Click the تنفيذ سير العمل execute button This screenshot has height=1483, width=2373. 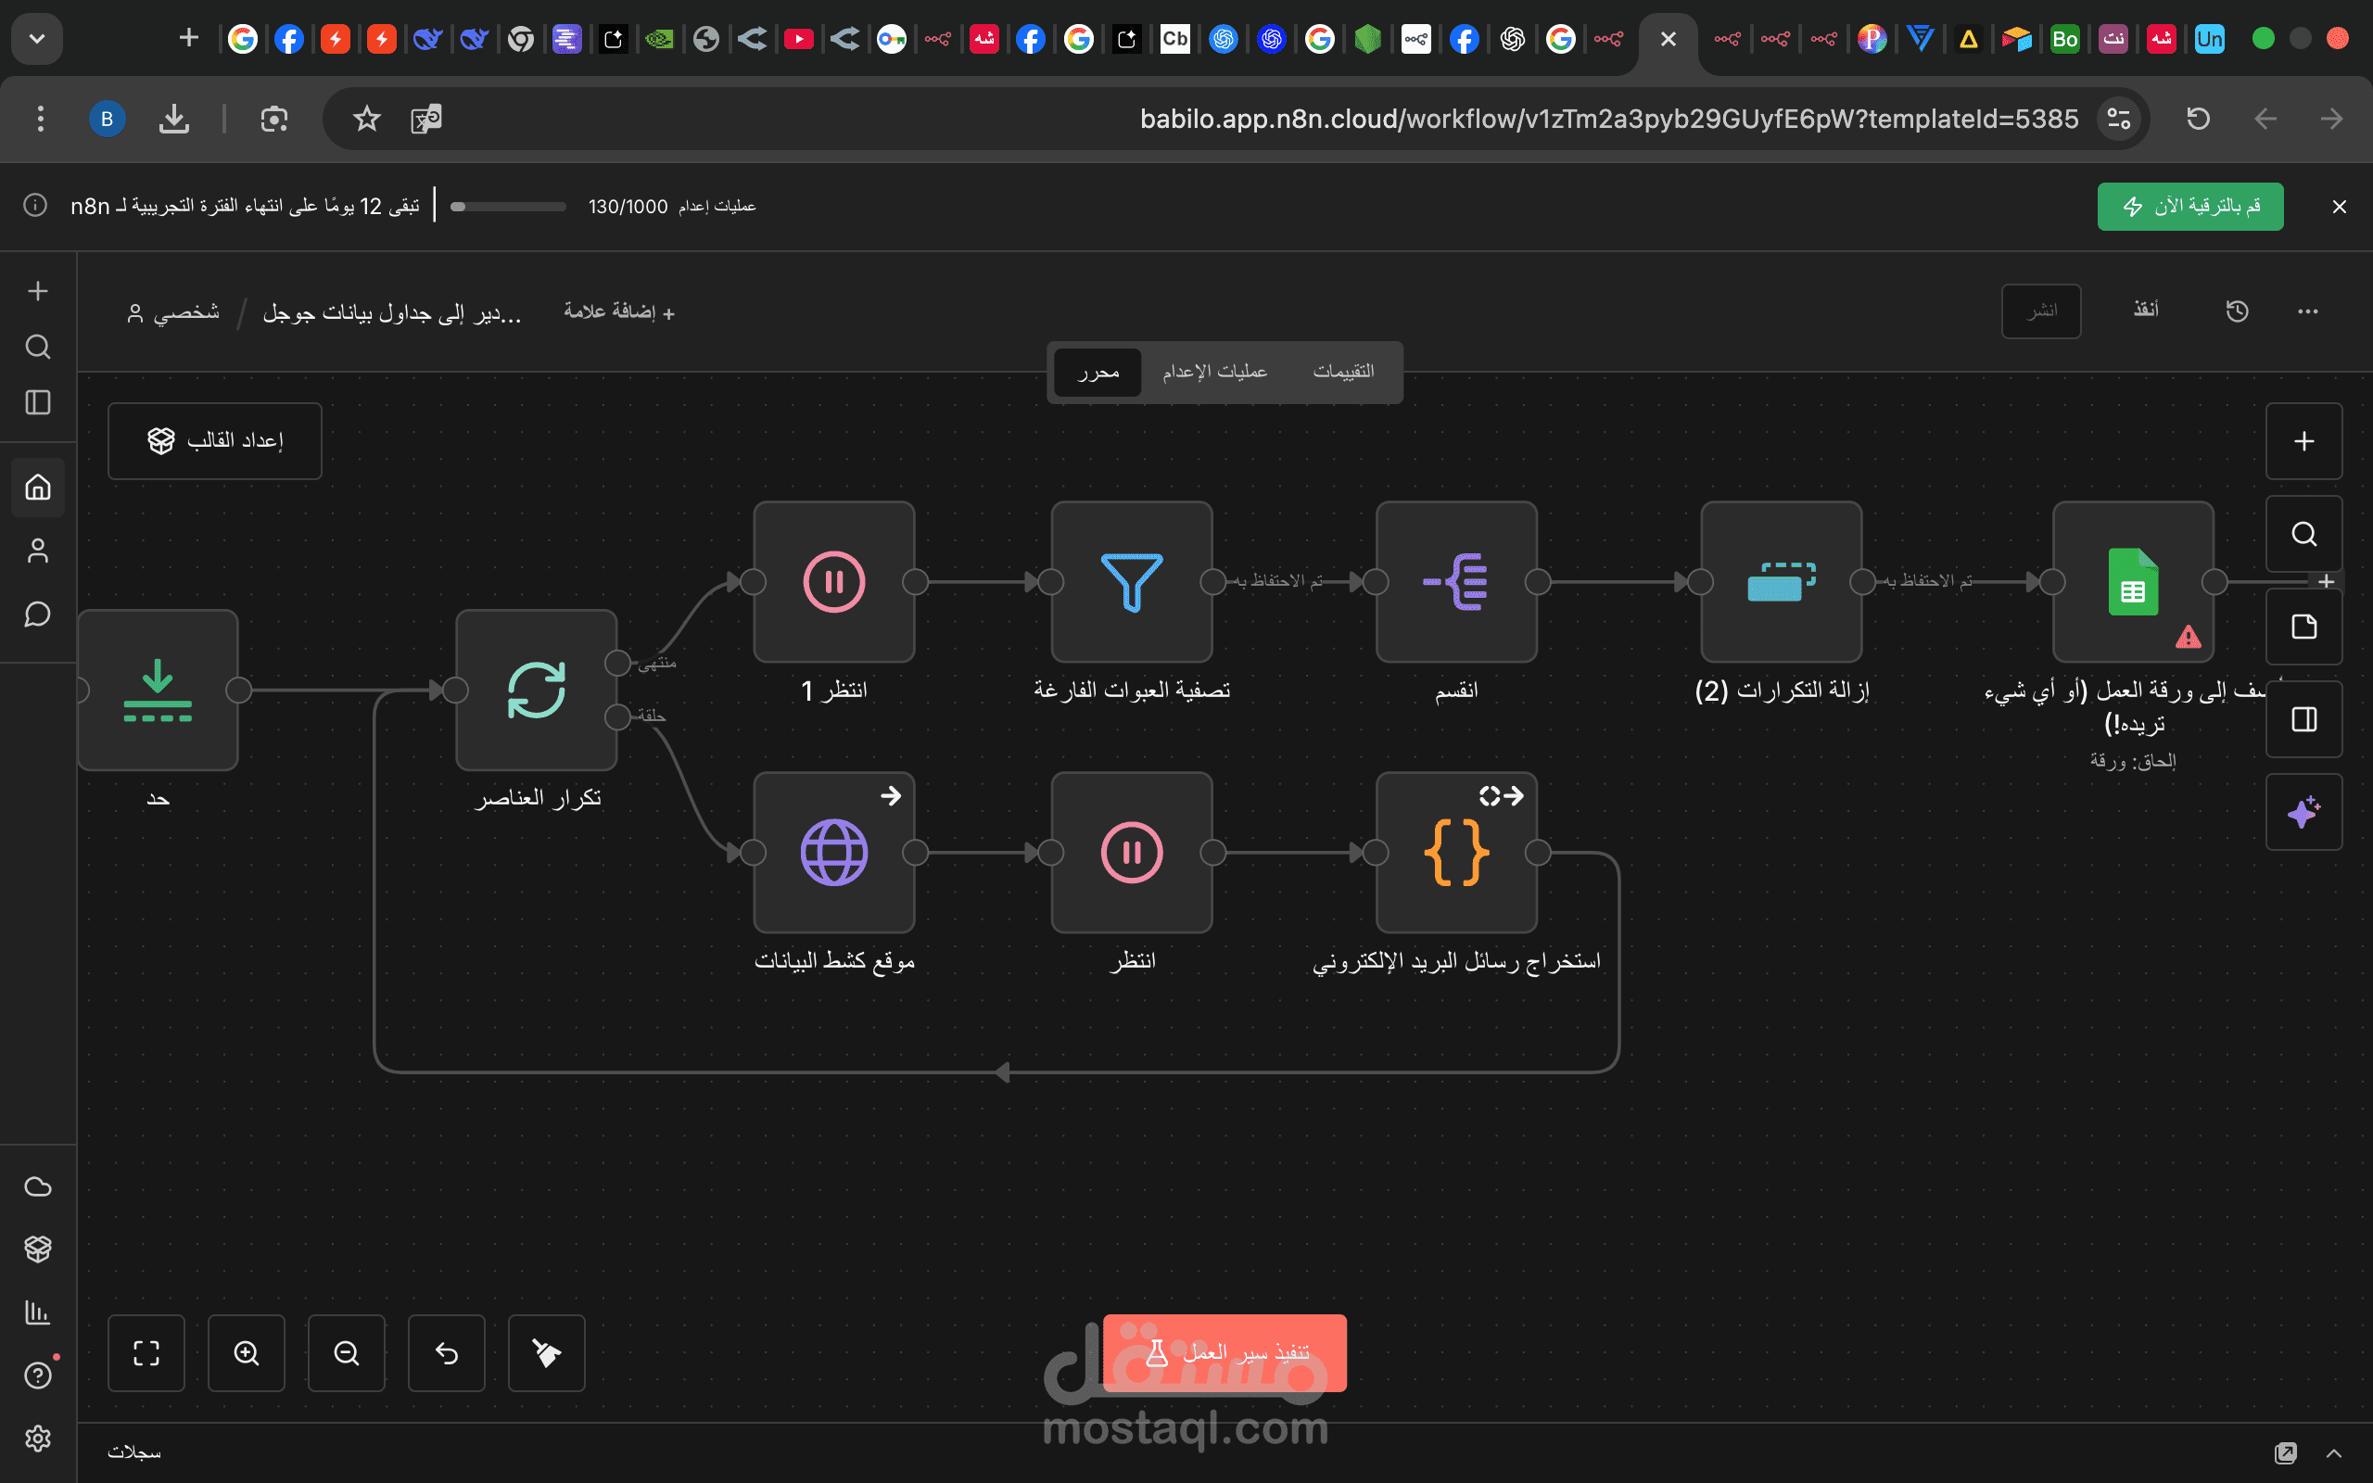click(x=1224, y=1352)
